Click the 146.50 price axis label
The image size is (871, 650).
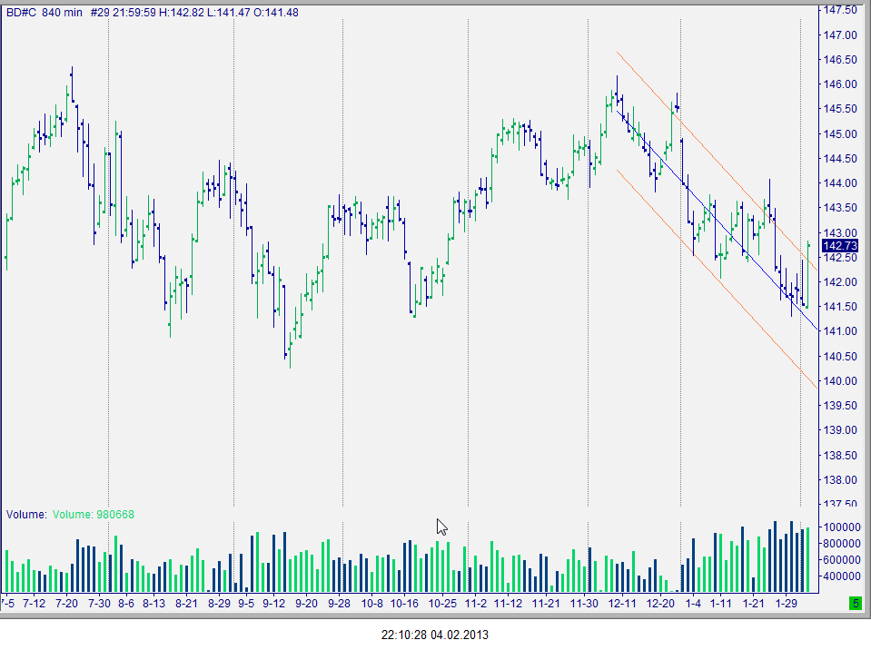pos(840,59)
